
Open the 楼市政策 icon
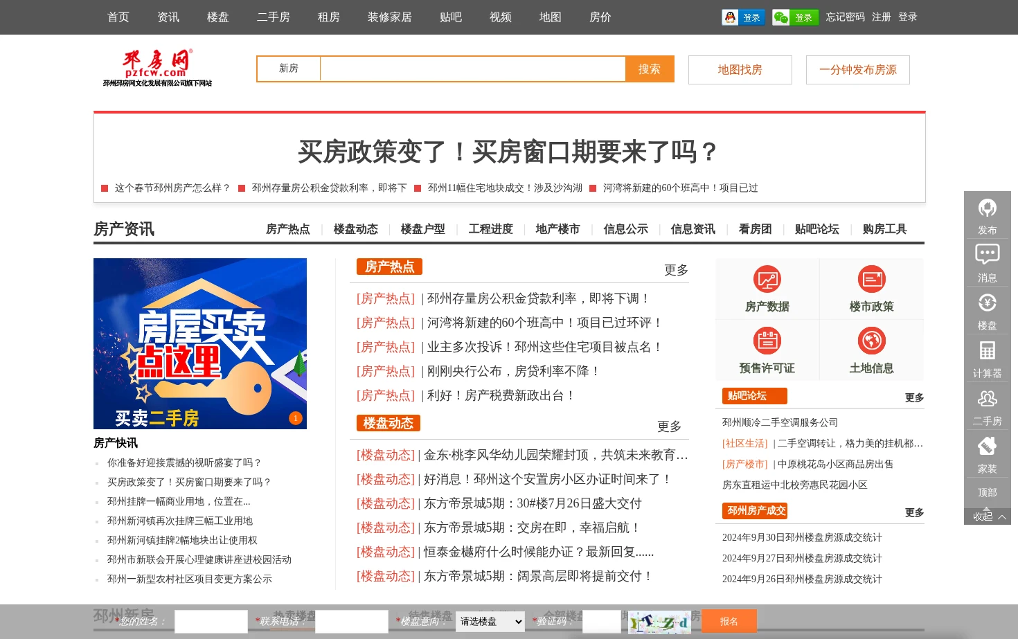click(872, 279)
